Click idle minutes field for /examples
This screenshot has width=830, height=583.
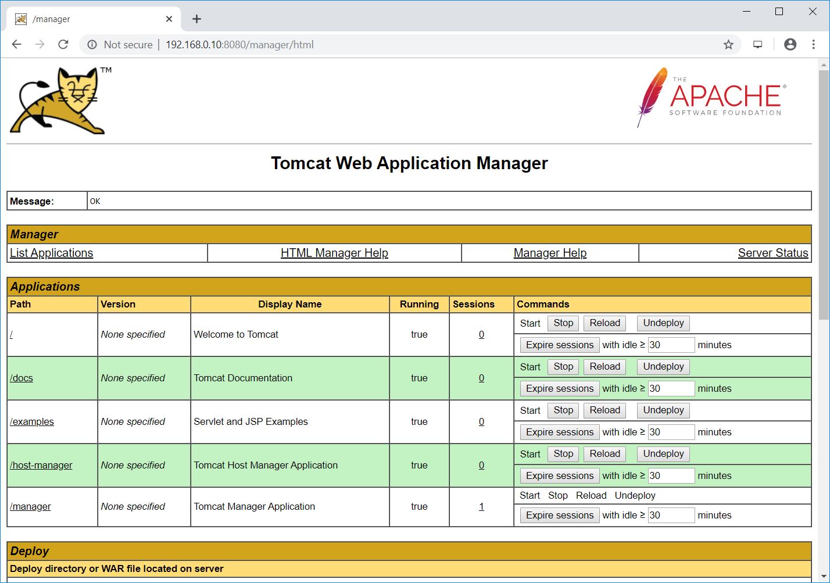pyautogui.click(x=671, y=432)
